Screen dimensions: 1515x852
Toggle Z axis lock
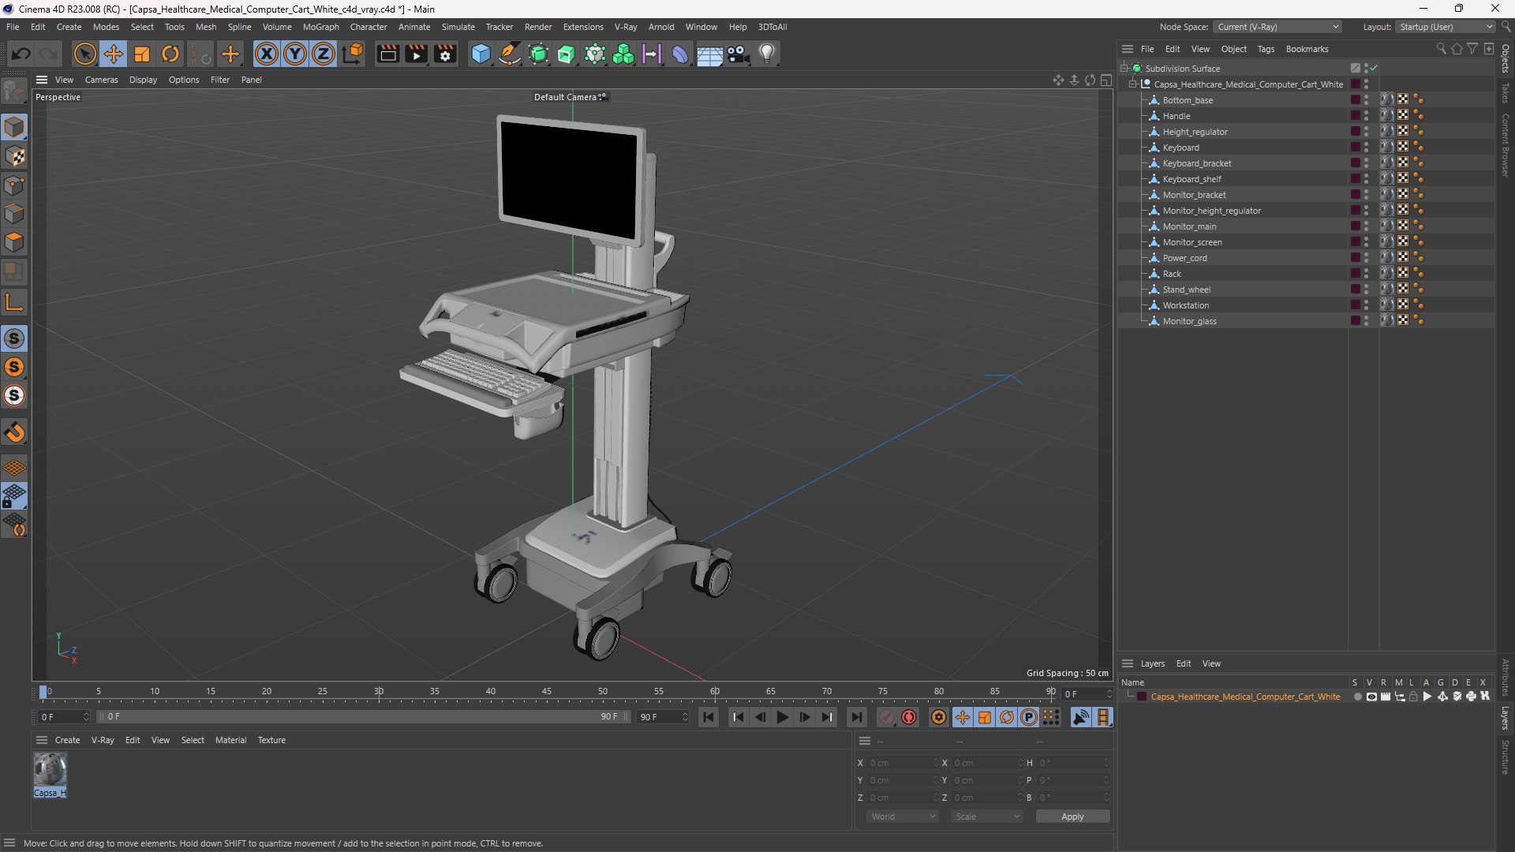point(324,54)
